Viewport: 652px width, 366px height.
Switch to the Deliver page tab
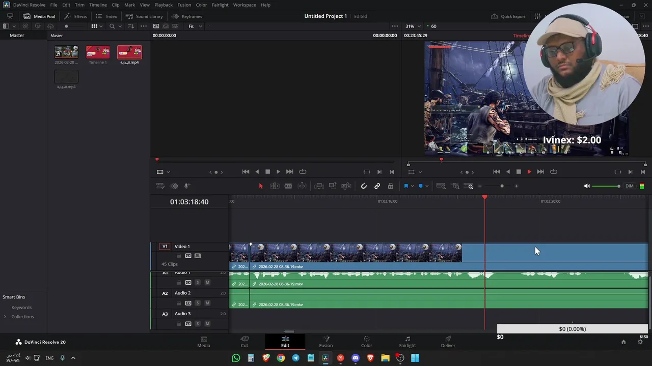coord(448,342)
